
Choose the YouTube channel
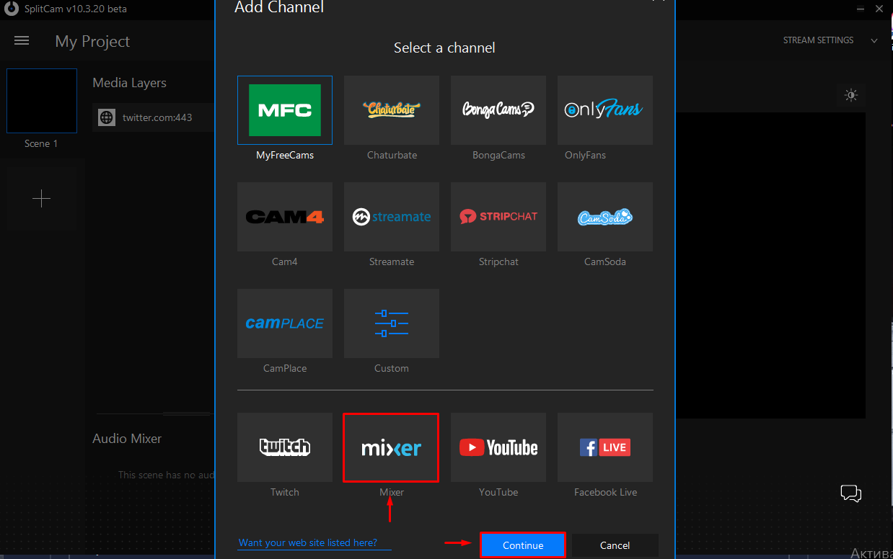pos(498,447)
